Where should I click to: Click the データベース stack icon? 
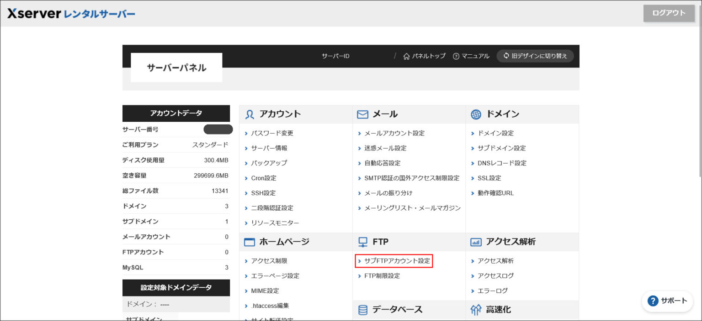[363, 310]
